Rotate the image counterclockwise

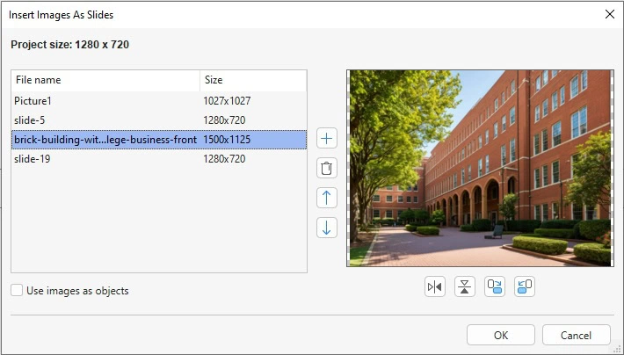pyautogui.click(x=524, y=287)
